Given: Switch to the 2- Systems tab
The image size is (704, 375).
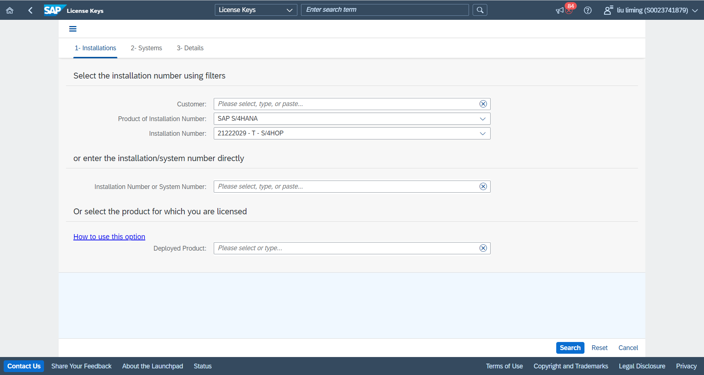Looking at the screenshot, I should point(146,48).
